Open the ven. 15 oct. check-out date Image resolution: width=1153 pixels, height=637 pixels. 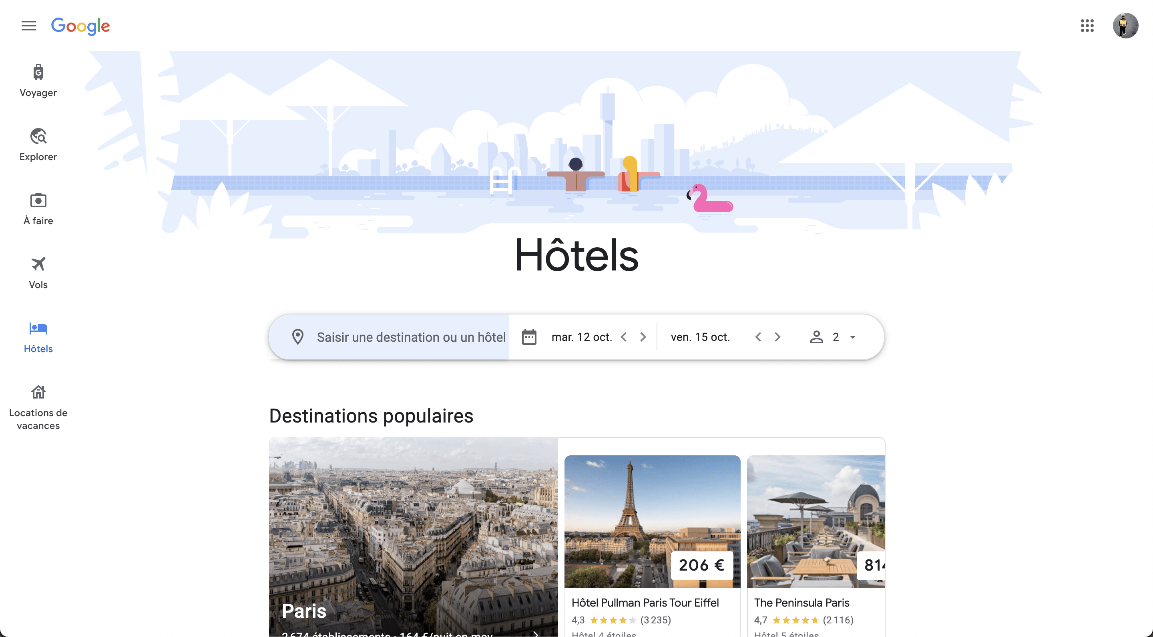click(x=700, y=337)
